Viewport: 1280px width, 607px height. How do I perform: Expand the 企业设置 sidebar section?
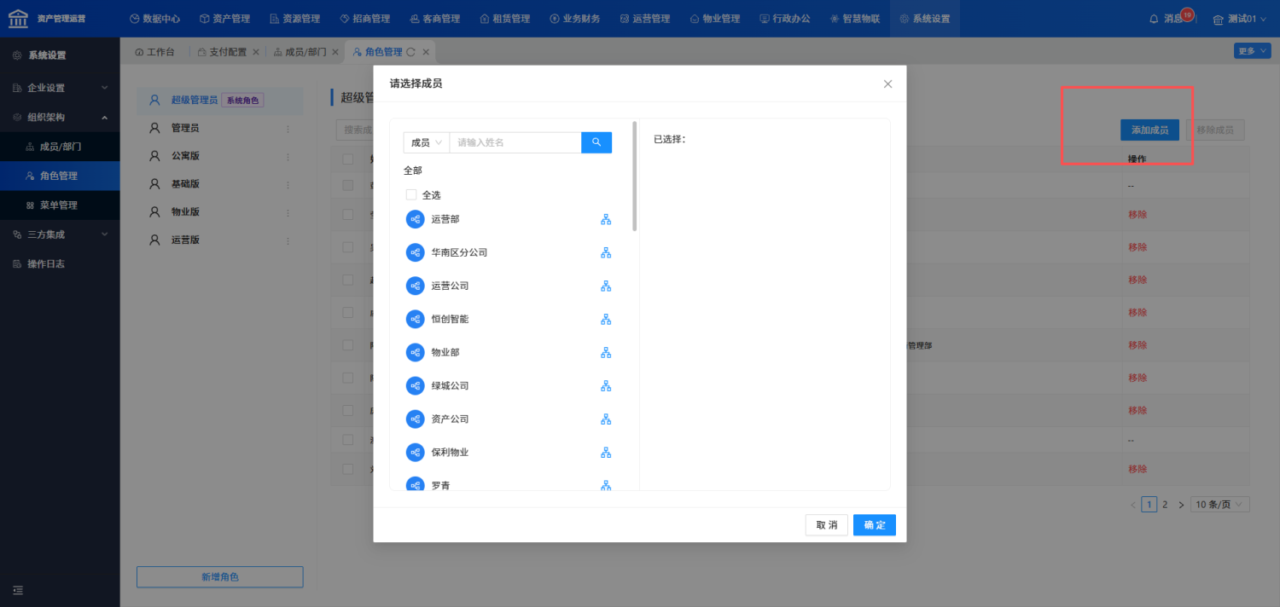tap(60, 88)
